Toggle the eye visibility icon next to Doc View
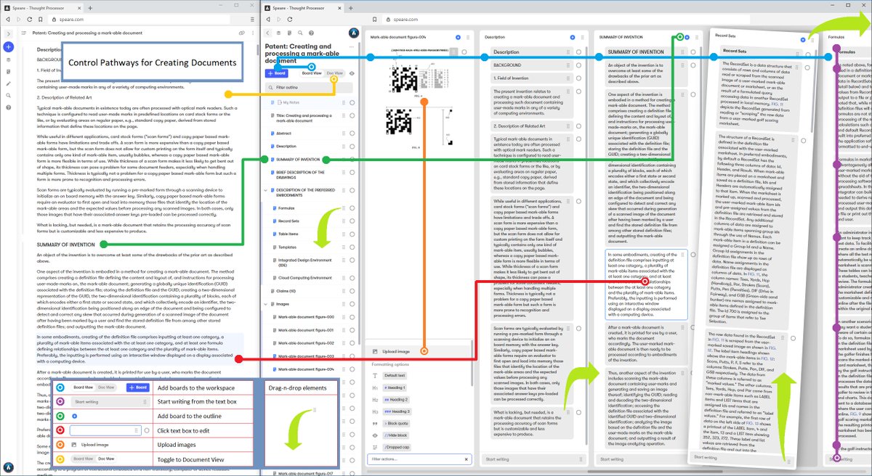Viewport: 872px width, 476px height. click(x=352, y=73)
